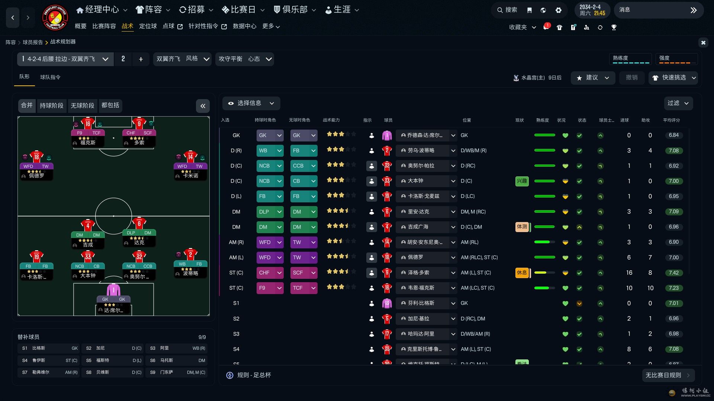Screen dimensions: 714x401
Task: Expand the CHF on-ball role dropdown
Action: coord(279,273)
